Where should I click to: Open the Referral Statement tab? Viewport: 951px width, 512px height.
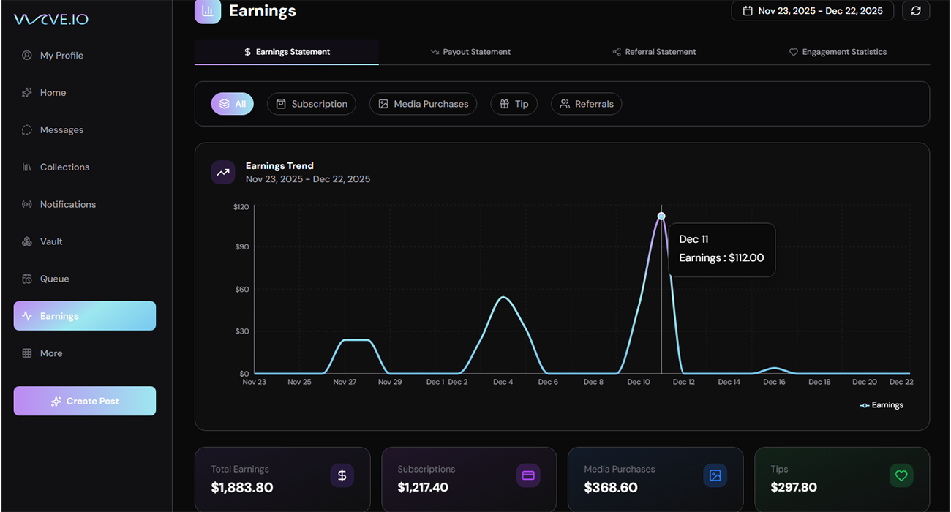click(x=654, y=52)
